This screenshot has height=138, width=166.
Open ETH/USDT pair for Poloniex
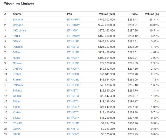pyautogui.click(x=74, y=85)
